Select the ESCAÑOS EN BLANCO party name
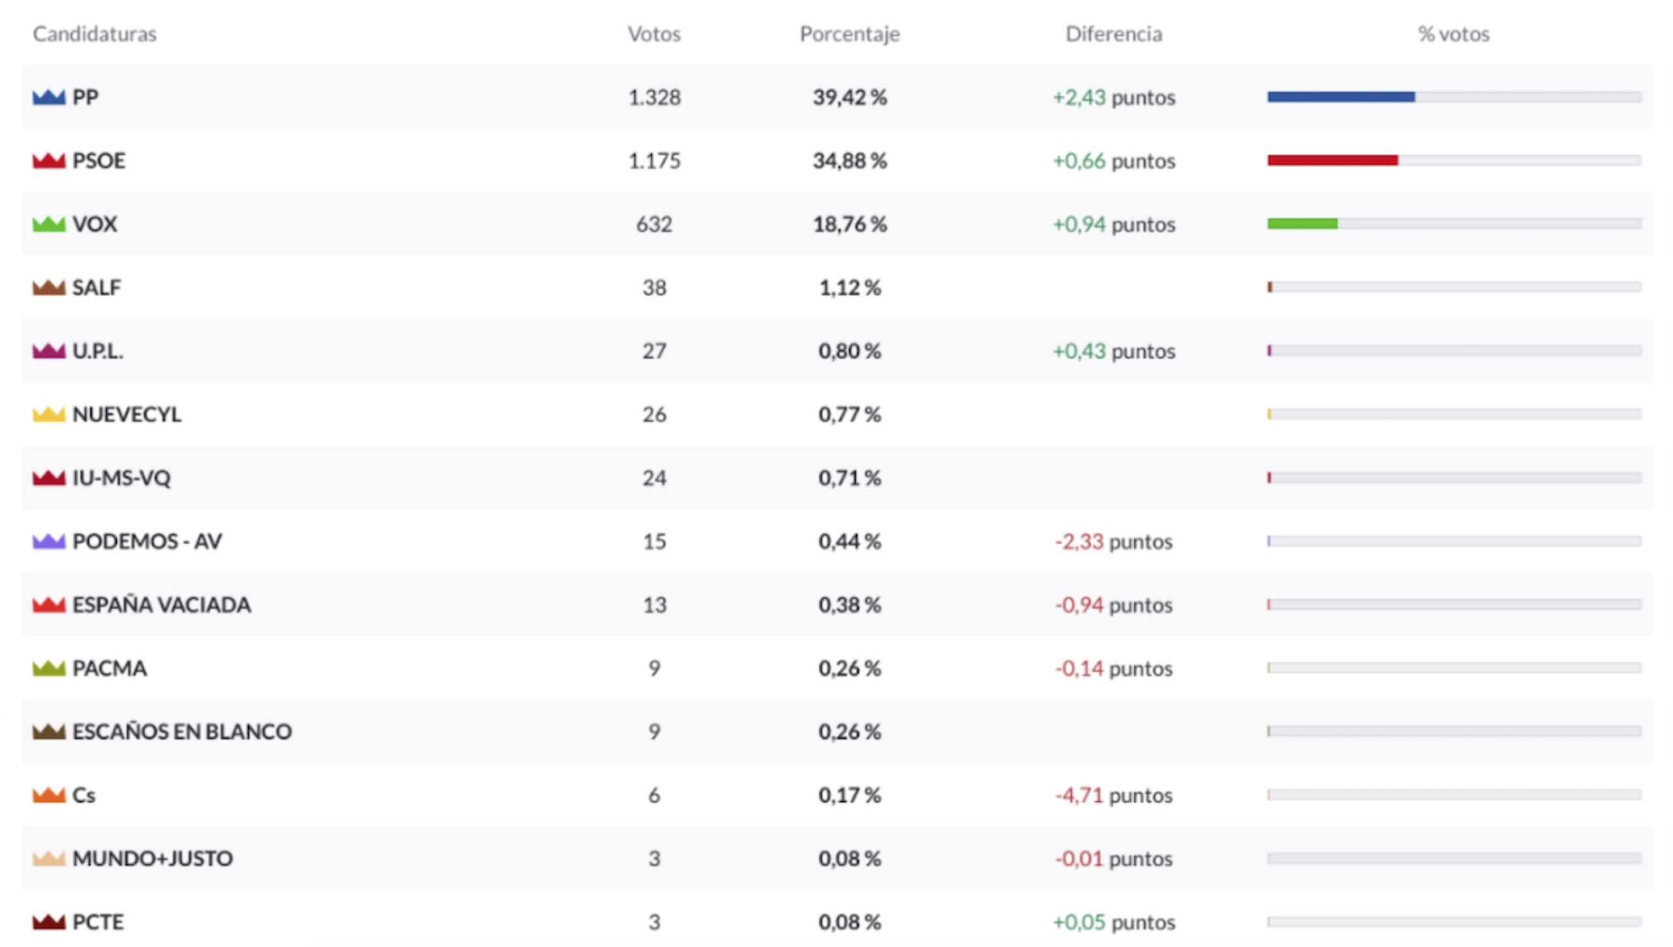 click(182, 731)
